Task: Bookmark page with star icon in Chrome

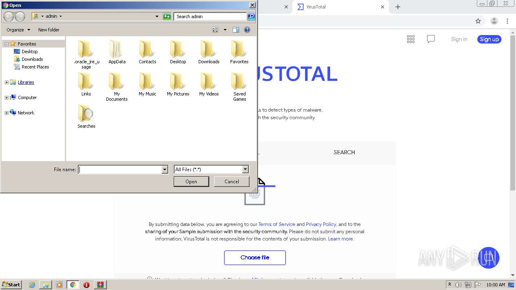Action: point(478,21)
